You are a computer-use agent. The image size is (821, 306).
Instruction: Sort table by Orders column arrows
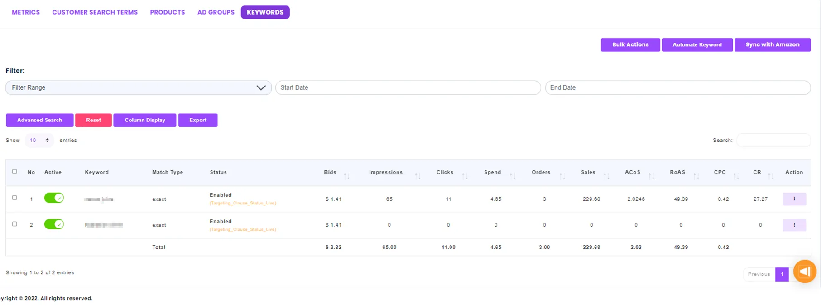click(562, 176)
